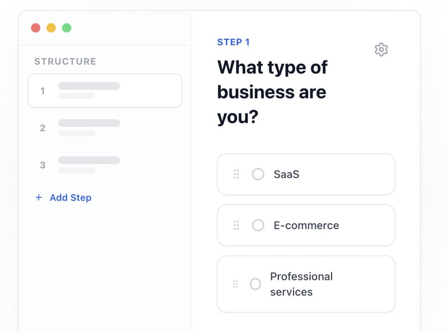Screen dimensions: 448x332
Task: Open step 2 in the Structure list
Action: tap(105, 128)
